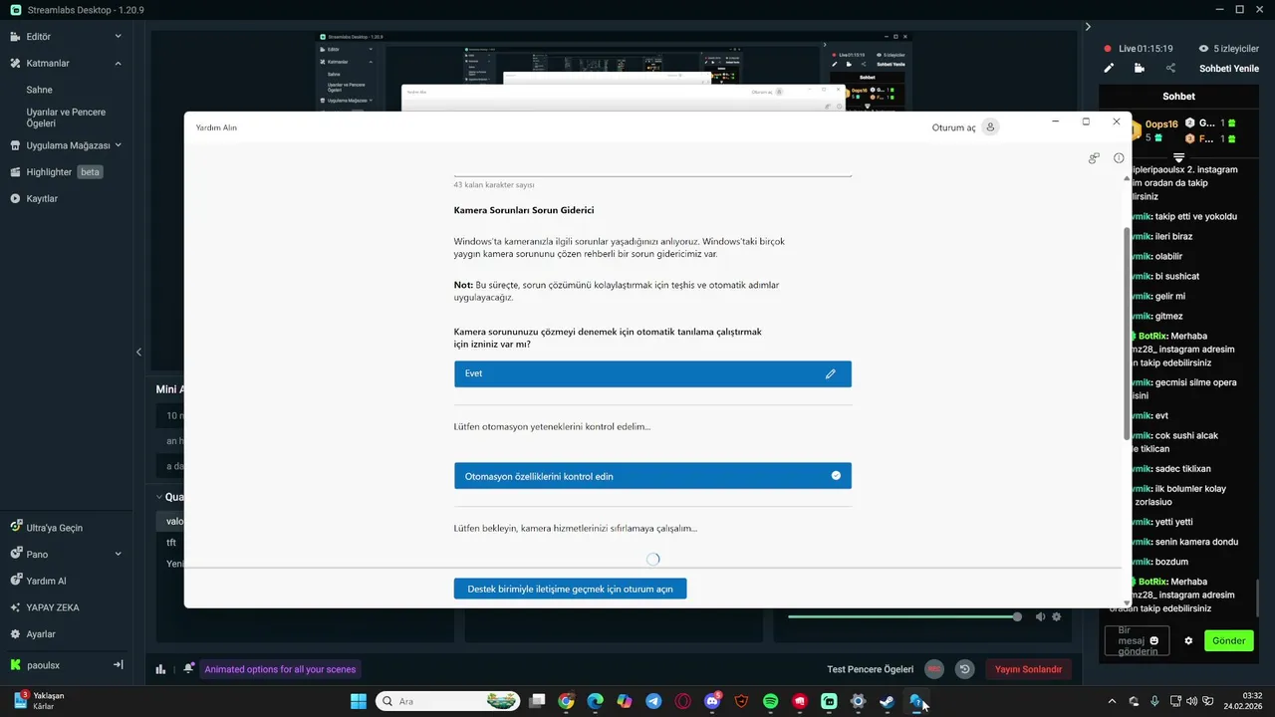
Task: Click the pencil edit stream info icon
Action: (1109, 68)
